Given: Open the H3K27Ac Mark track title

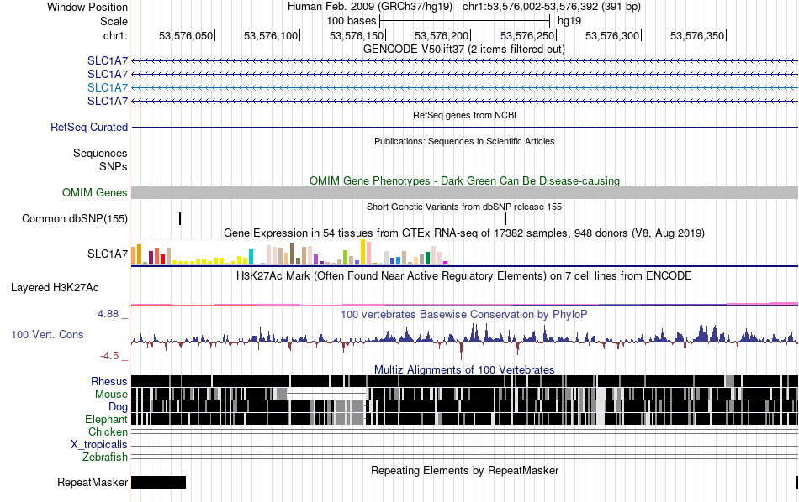Looking at the screenshot, I should (464, 275).
